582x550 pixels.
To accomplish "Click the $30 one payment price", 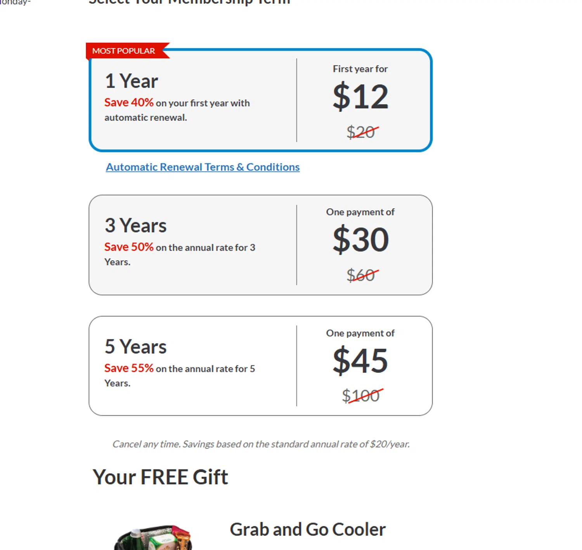I will pos(360,240).
